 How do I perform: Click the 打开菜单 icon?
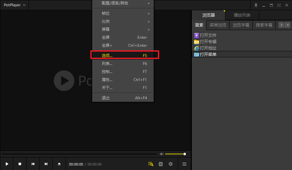[x=197, y=54]
